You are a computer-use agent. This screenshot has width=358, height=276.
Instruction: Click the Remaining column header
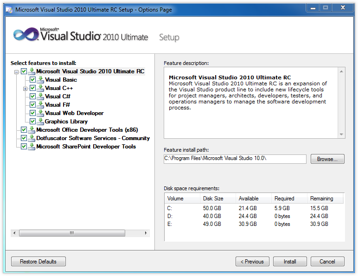point(325,199)
